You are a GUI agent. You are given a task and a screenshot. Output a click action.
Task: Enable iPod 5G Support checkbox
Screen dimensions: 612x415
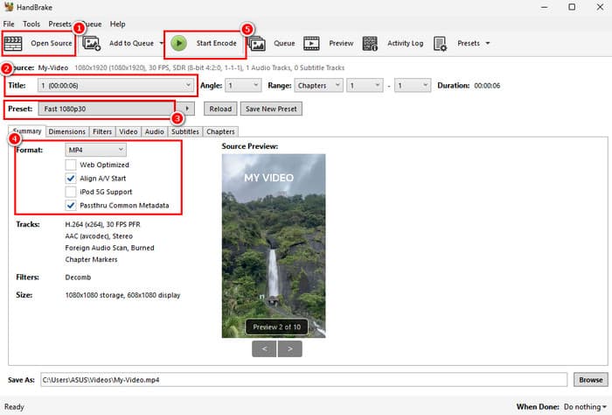(71, 192)
